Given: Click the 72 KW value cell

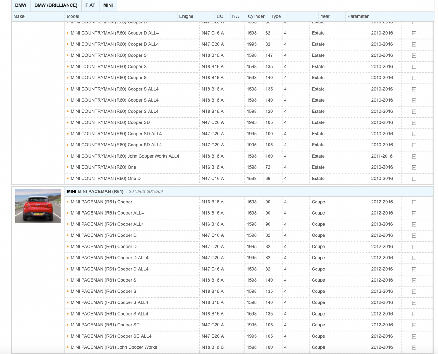Looking at the screenshot, I should tap(268, 167).
